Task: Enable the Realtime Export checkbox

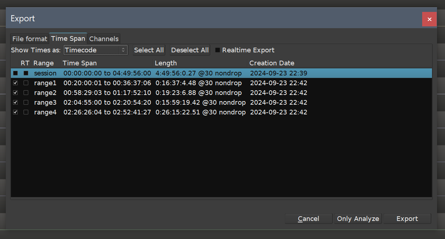Action: tap(217, 50)
